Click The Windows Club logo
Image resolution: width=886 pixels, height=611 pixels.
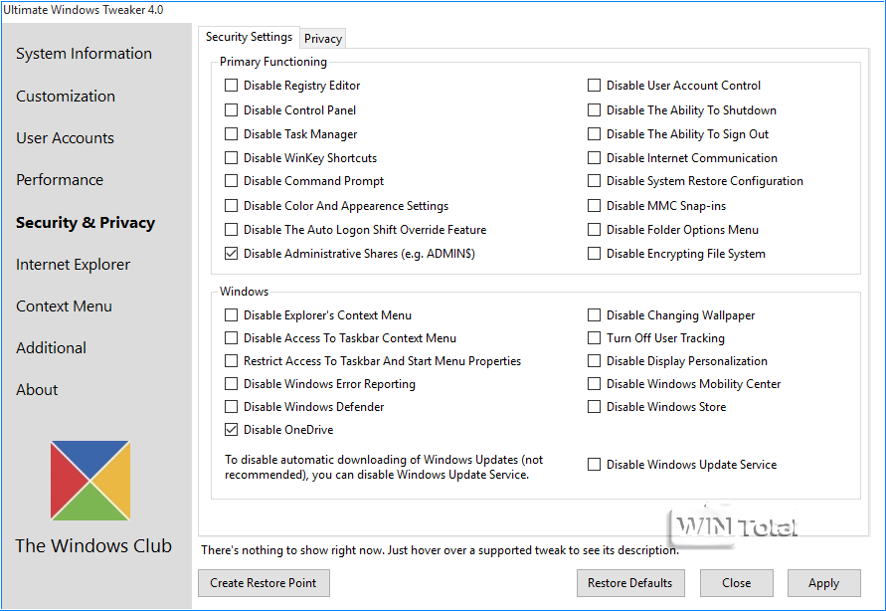click(x=90, y=481)
